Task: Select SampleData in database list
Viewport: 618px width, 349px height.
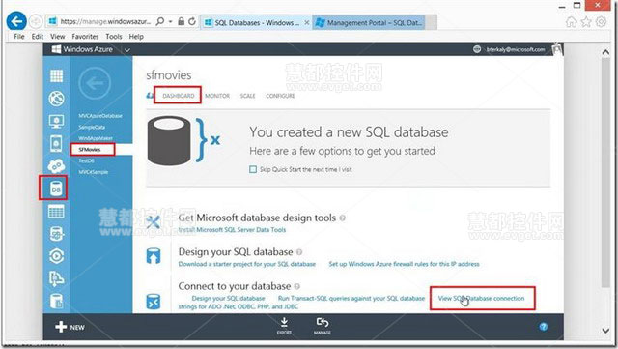Action: (92, 127)
